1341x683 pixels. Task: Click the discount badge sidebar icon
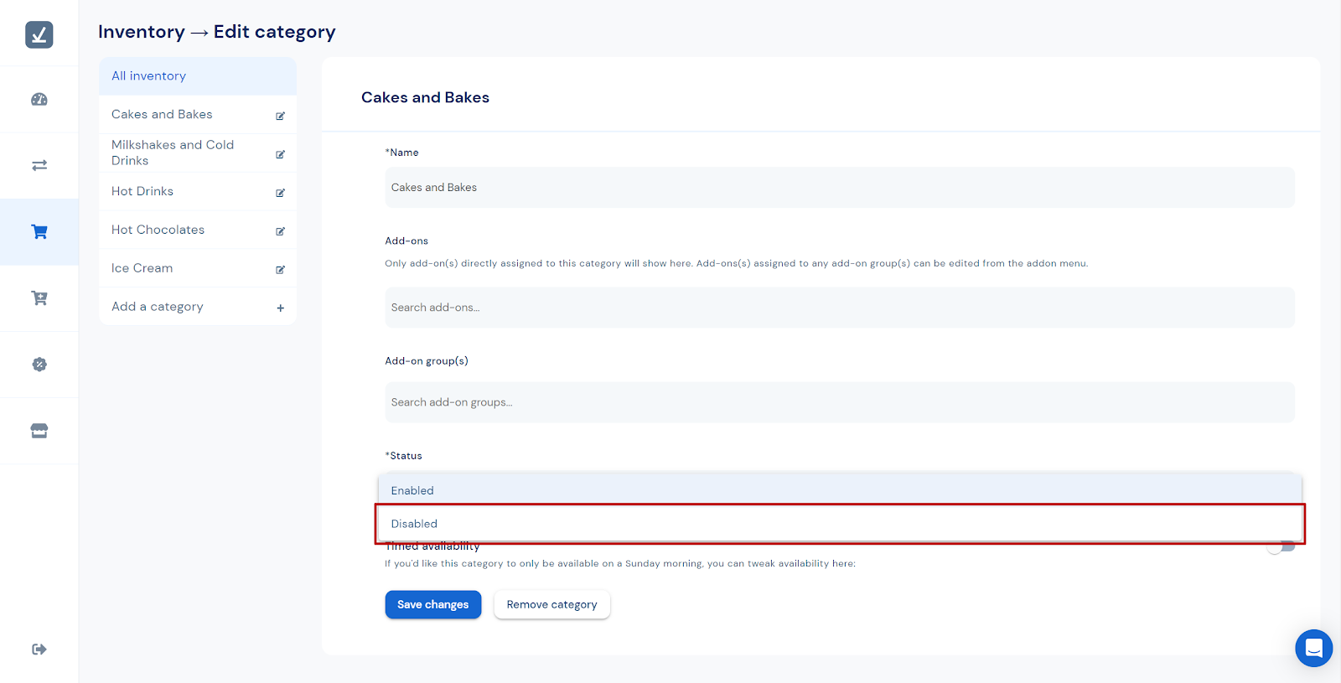[x=39, y=365]
